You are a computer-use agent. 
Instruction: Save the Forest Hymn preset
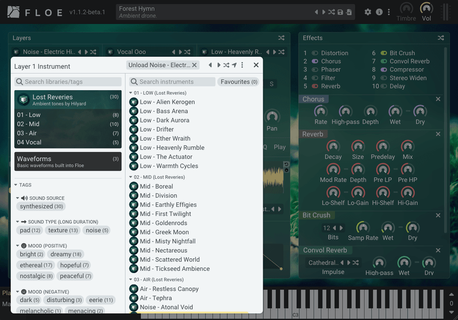(x=340, y=12)
